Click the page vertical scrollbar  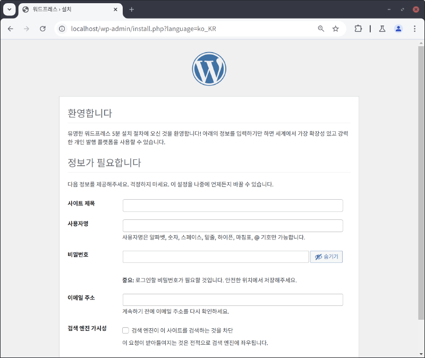pos(421,183)
